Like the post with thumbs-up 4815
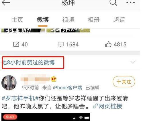 click(x=108, y=44)
